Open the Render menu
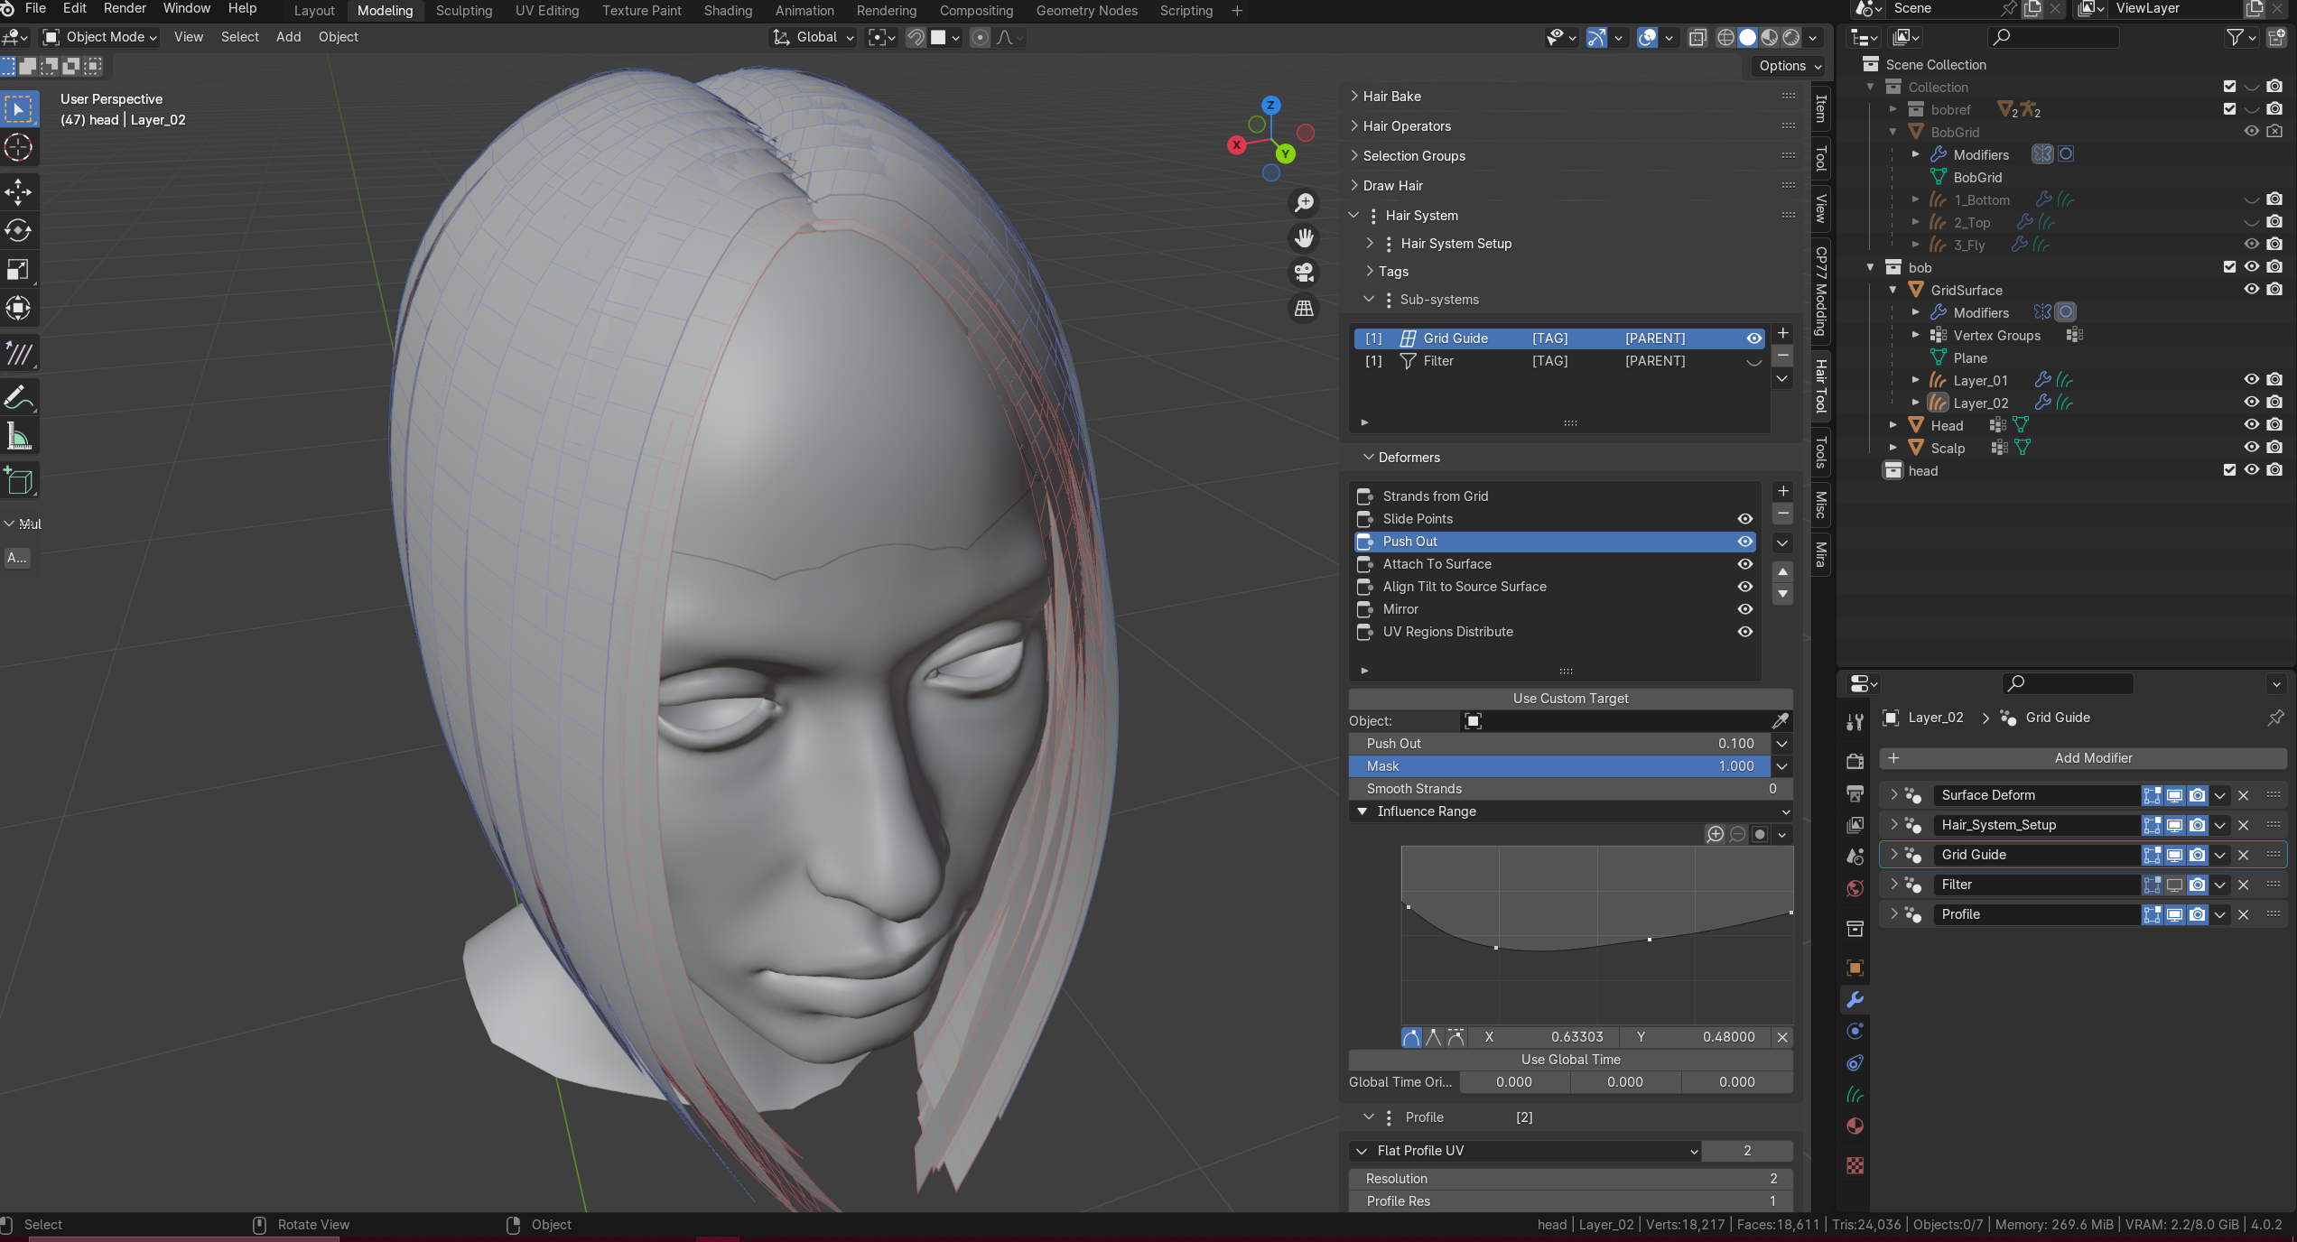The height and width of the screenshot is (1242, 2297). coord(125,9)
